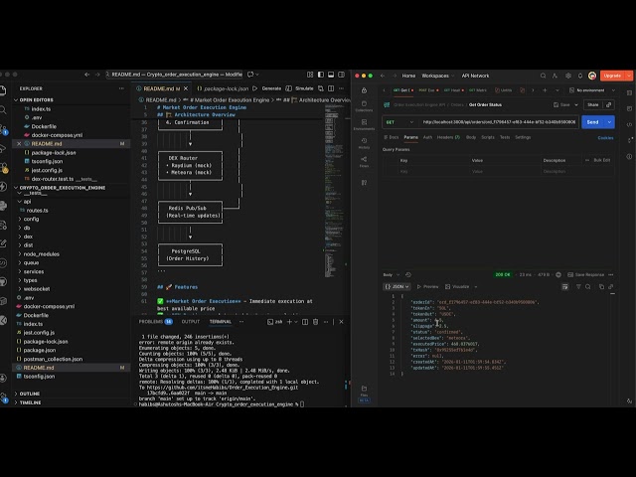The image size is (636, 477).
Task: Click the VS Code editor minimap
Action: click(x=334, y=191)
